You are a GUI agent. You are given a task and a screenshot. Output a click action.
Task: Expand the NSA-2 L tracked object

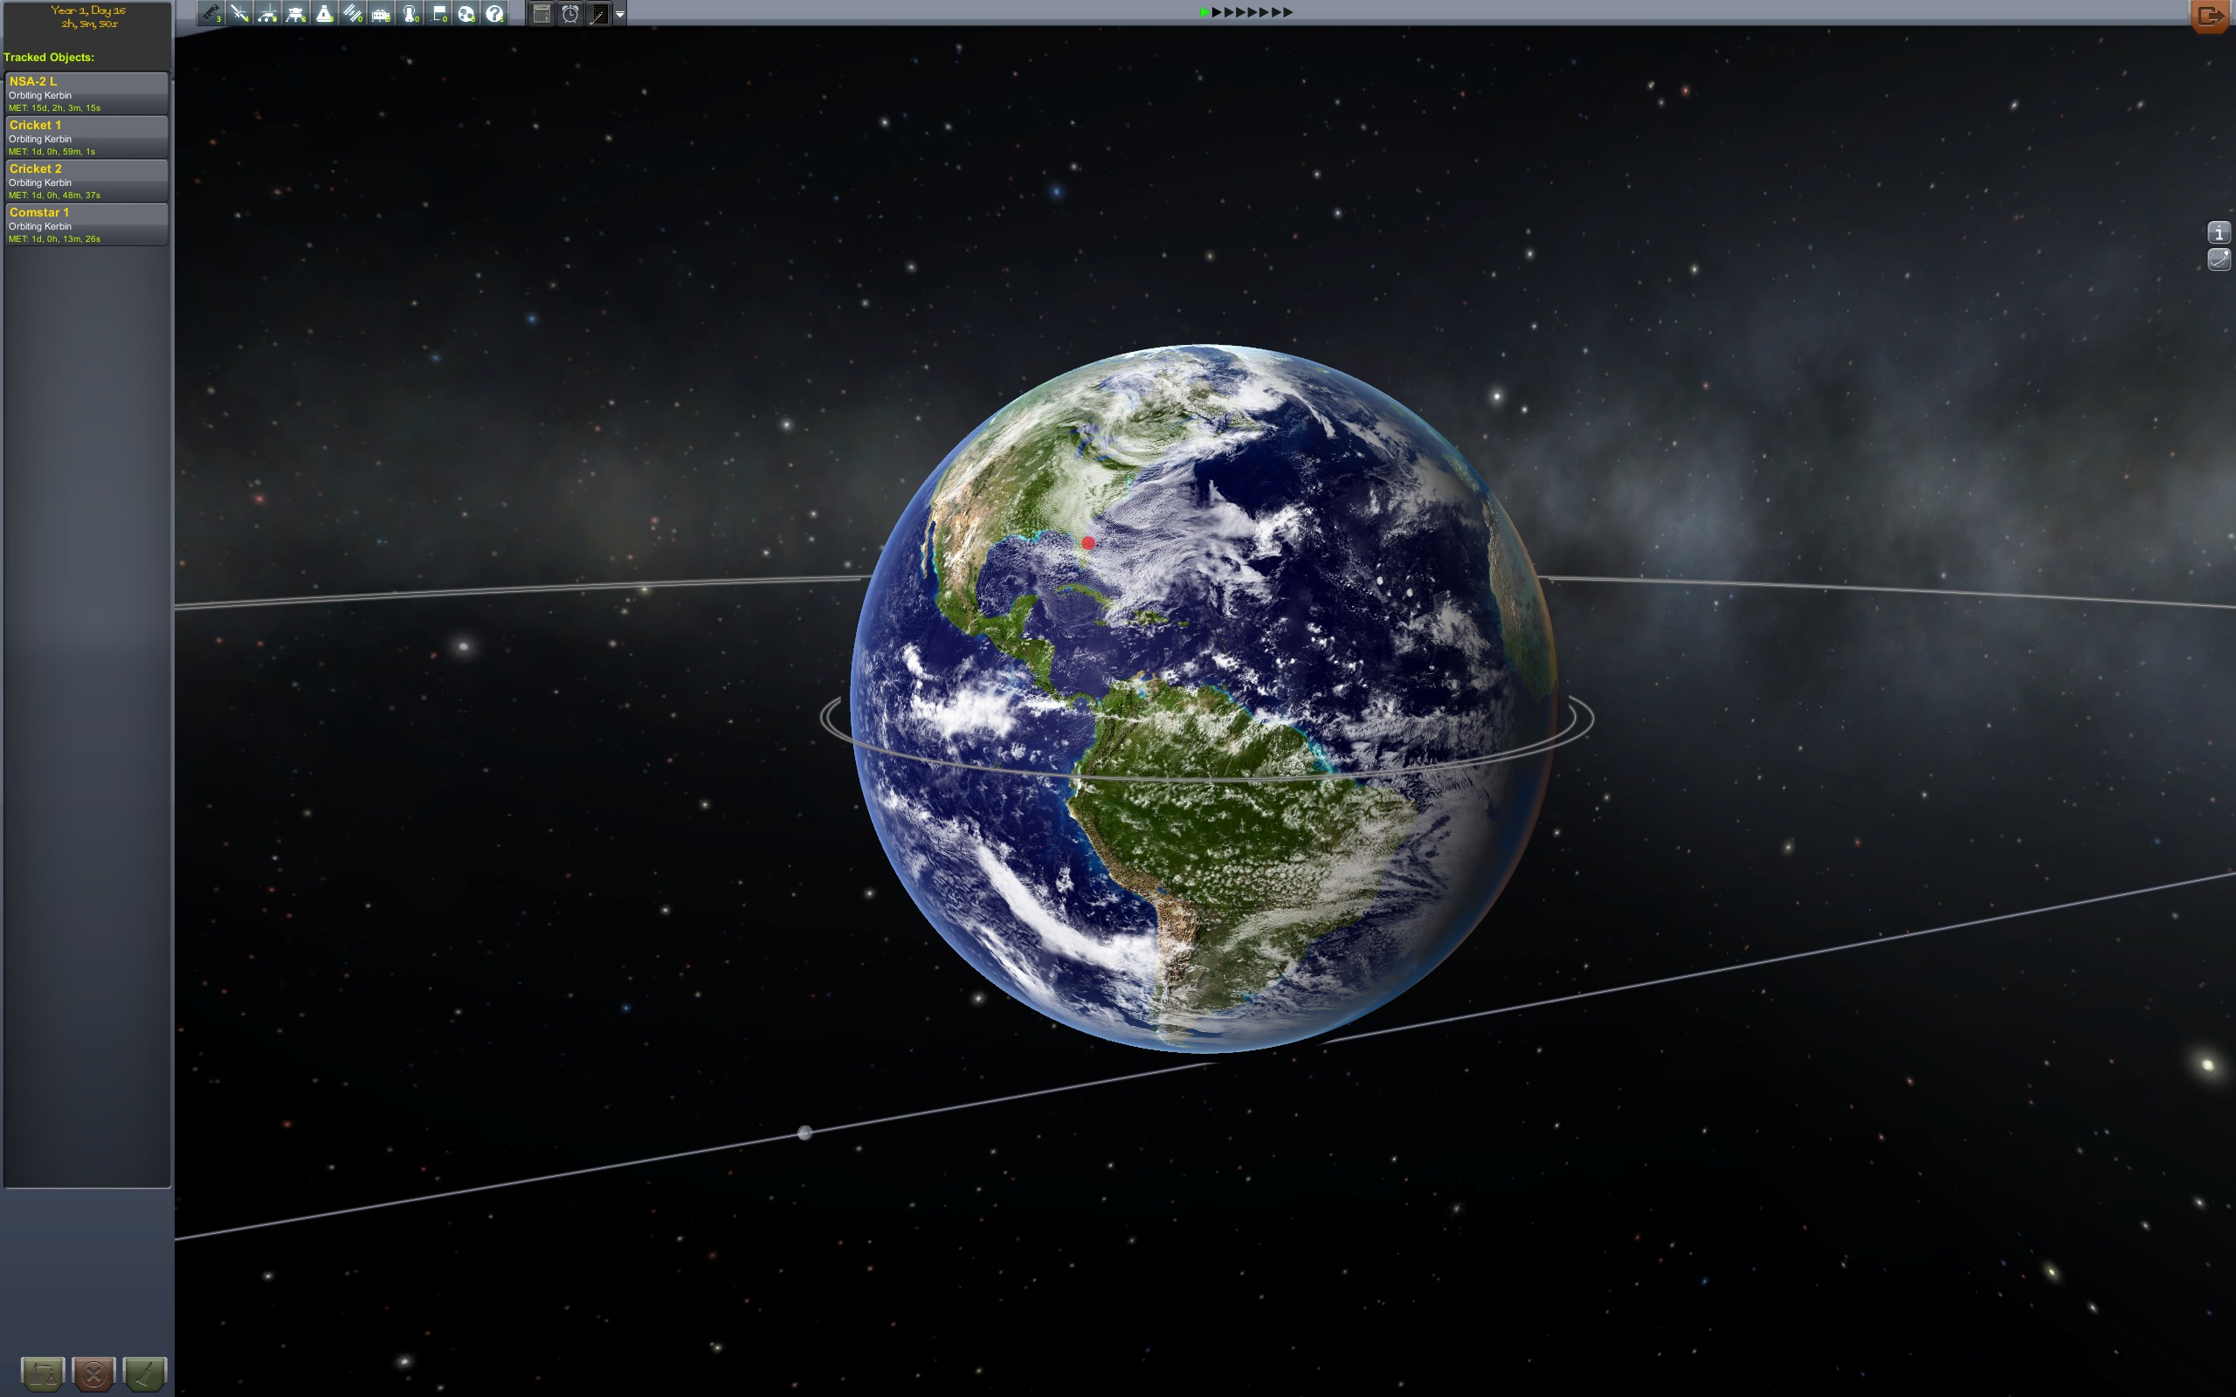[x=88, y=93]
